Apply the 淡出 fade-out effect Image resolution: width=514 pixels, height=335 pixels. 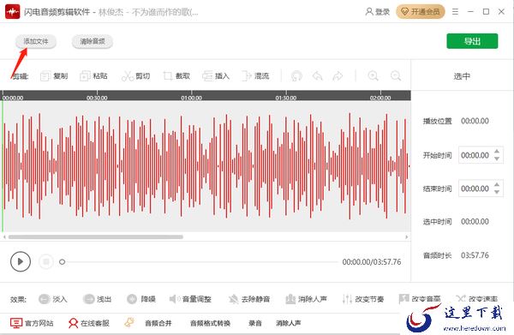(97, 299)
